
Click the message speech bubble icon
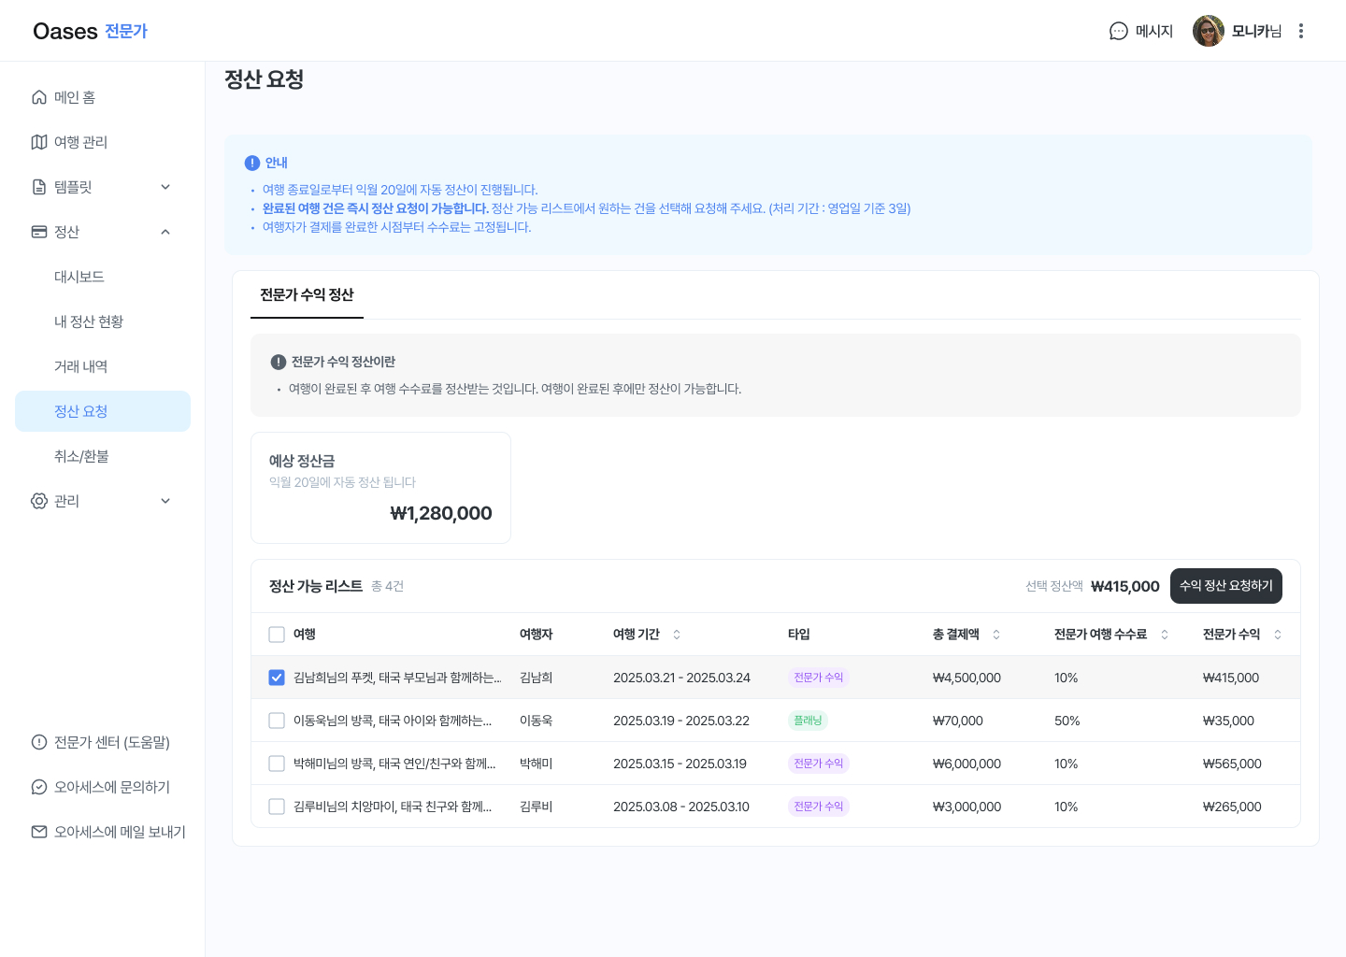(1118, 31)
